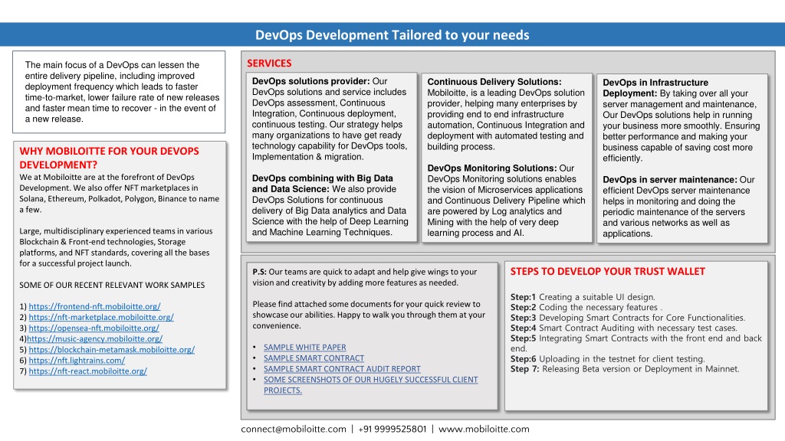Click Step:6 Uploading in the testnet line
785x441 pixels.
[607, 359]
